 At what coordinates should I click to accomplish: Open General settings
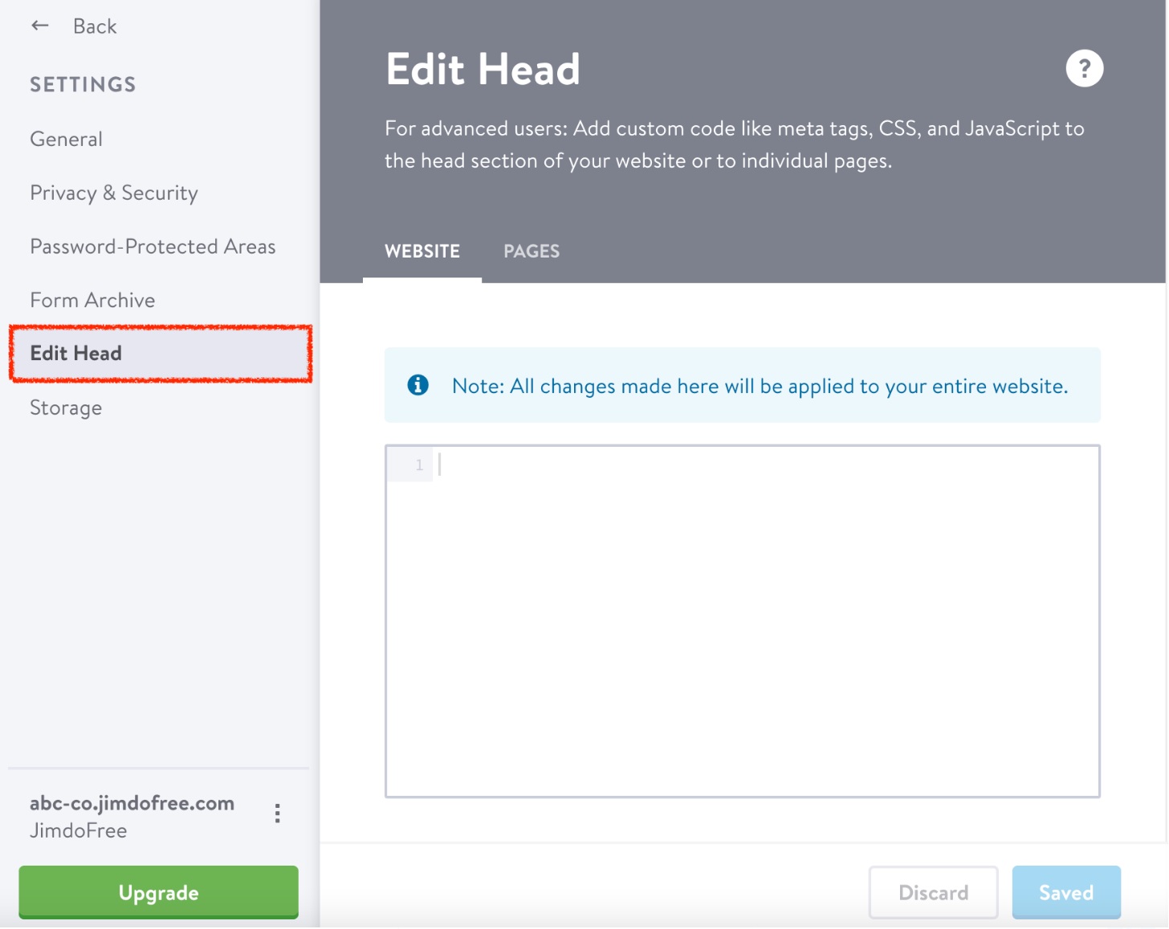coord(67,140)
